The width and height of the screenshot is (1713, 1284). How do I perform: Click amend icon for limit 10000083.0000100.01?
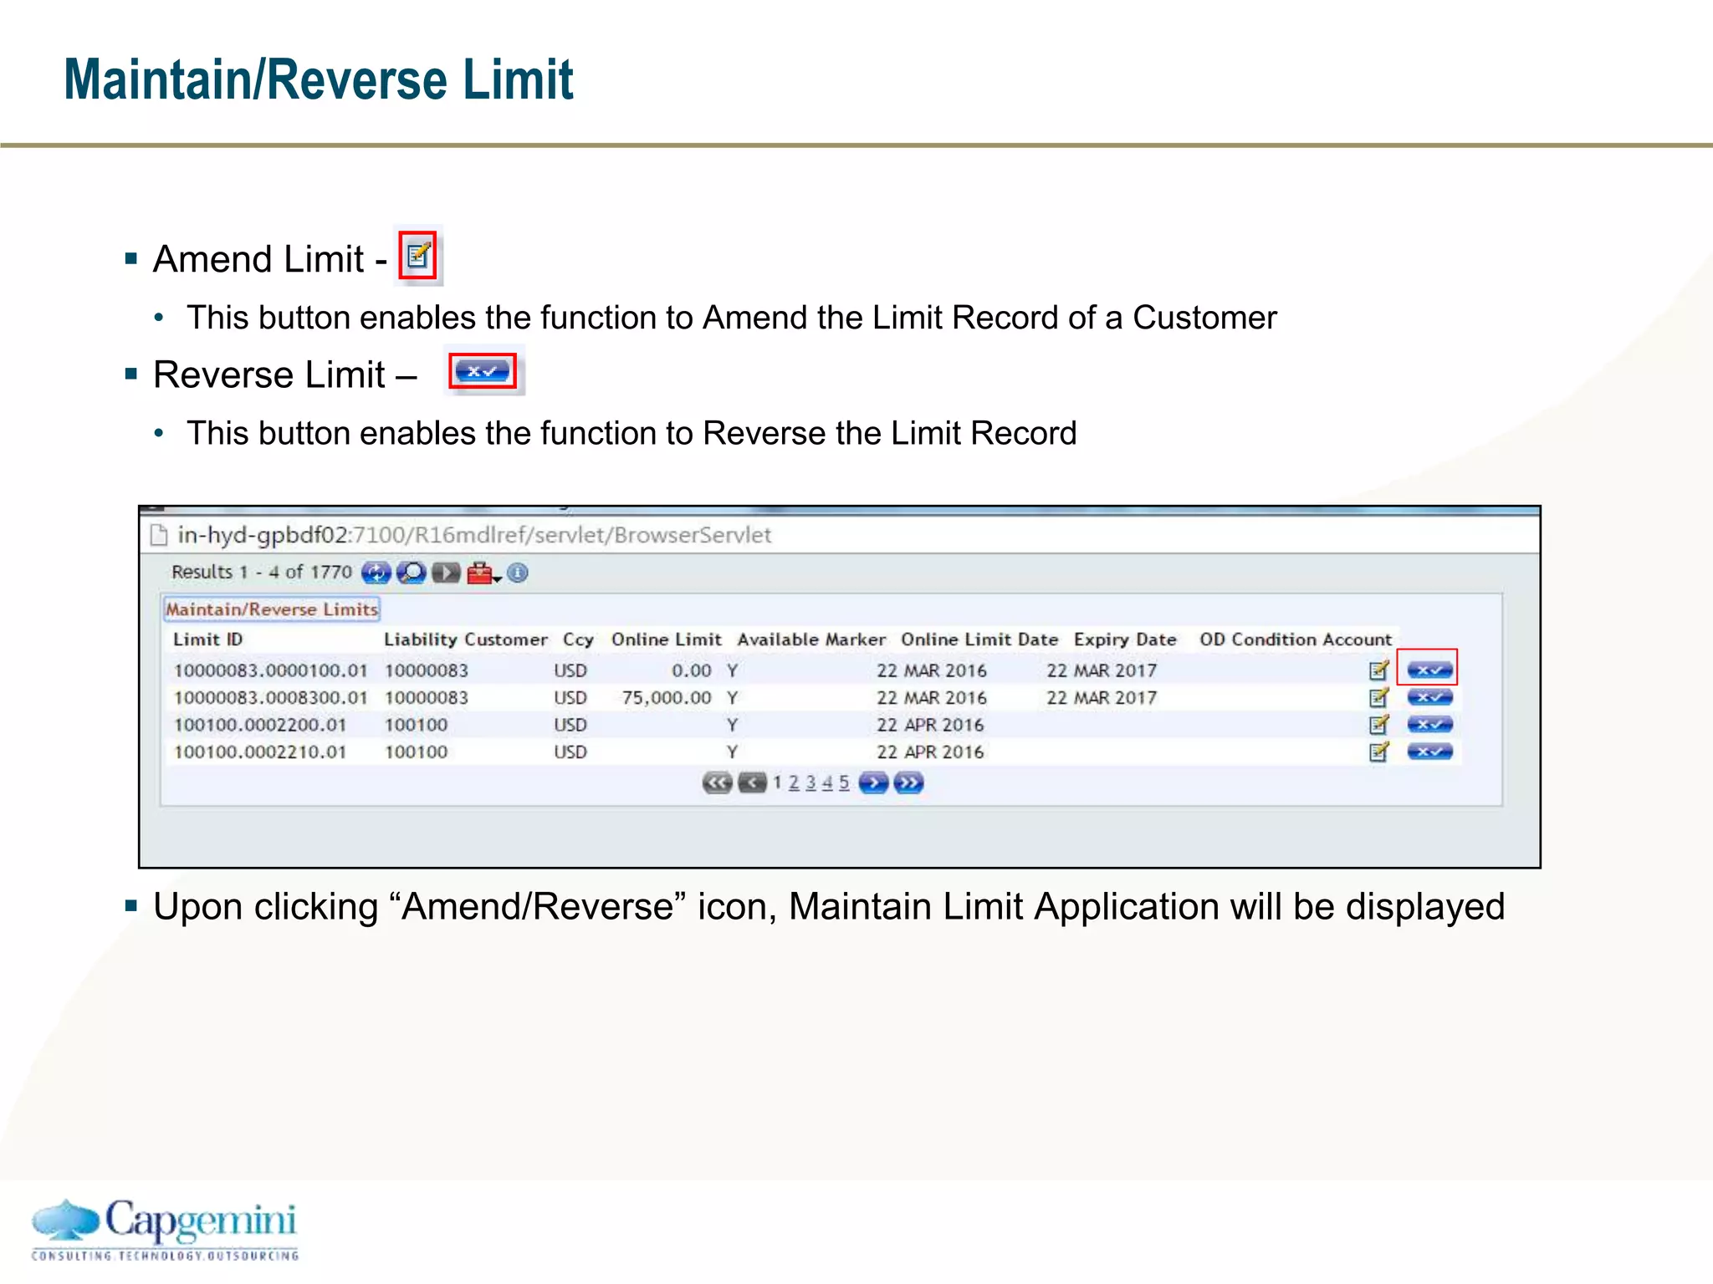pos(1378,670)
